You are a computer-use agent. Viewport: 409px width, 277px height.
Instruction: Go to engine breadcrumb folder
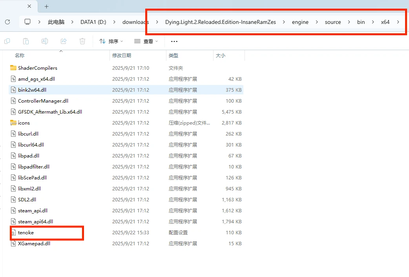click(x=300, y=22)
